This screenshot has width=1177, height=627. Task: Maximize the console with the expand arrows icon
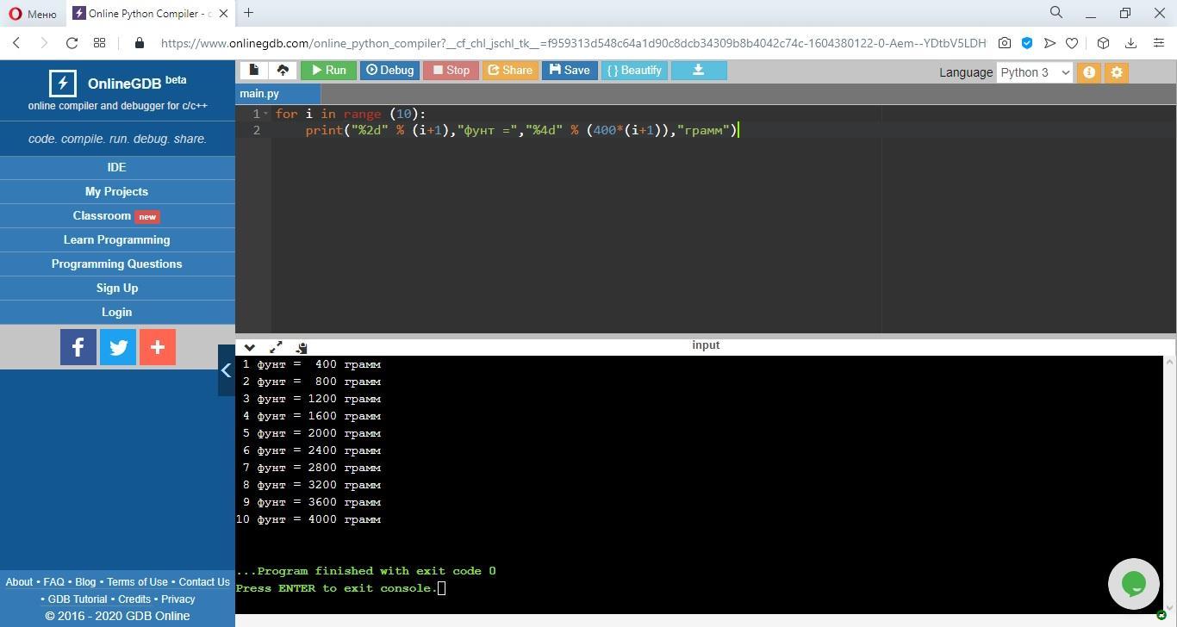pyautogui.click(x=276, y=347)
